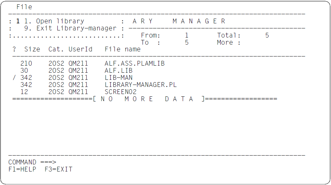Toggle the slash mark beside LIB-MAN
The height and width of the screenshot is (185, 331).
pos(14,78)
